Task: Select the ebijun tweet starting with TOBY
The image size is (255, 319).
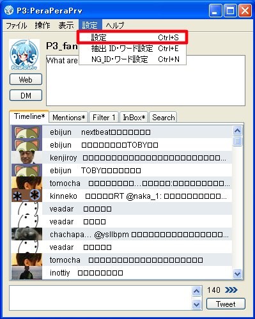Action: pyautogui.click(x=122, y=170)
